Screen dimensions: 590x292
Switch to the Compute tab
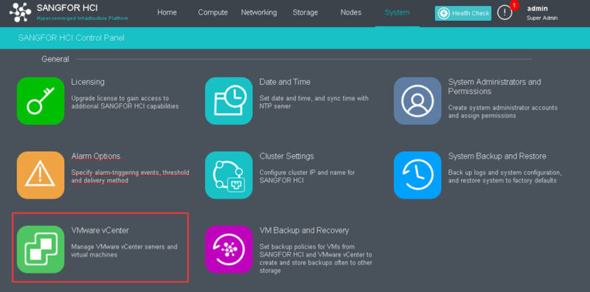[212, 13]
